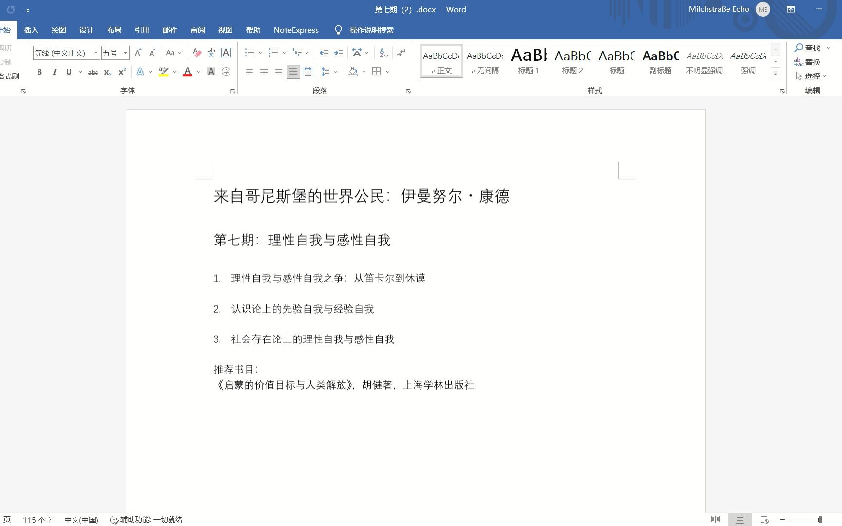Apply yellow text highlight color
This screenshot has width=842, height=526.
(x=164, y=72)
